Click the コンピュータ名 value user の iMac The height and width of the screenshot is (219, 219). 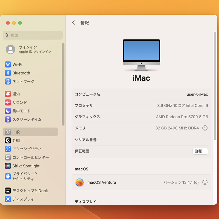197,94
